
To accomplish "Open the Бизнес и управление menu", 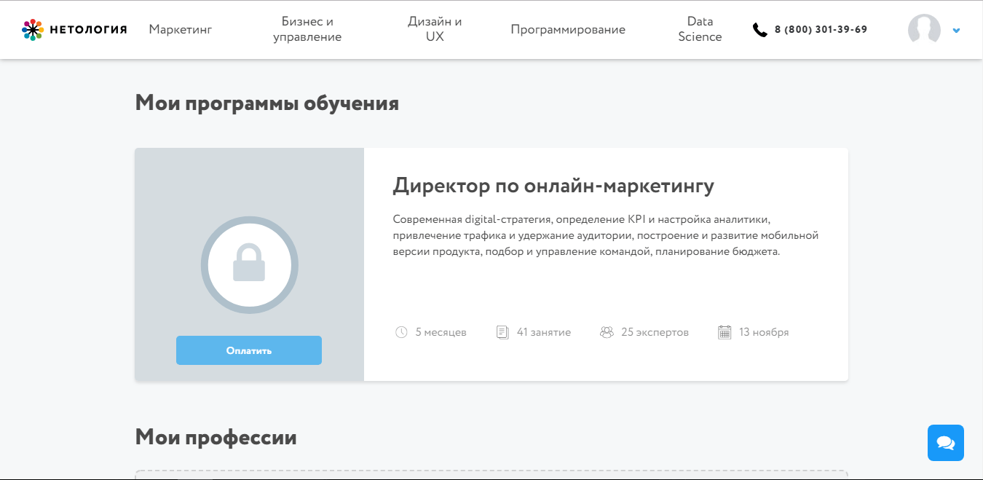I will [x=307, y=29].
